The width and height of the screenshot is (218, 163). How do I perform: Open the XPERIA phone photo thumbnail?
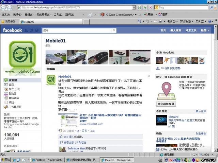coord(140,57)
